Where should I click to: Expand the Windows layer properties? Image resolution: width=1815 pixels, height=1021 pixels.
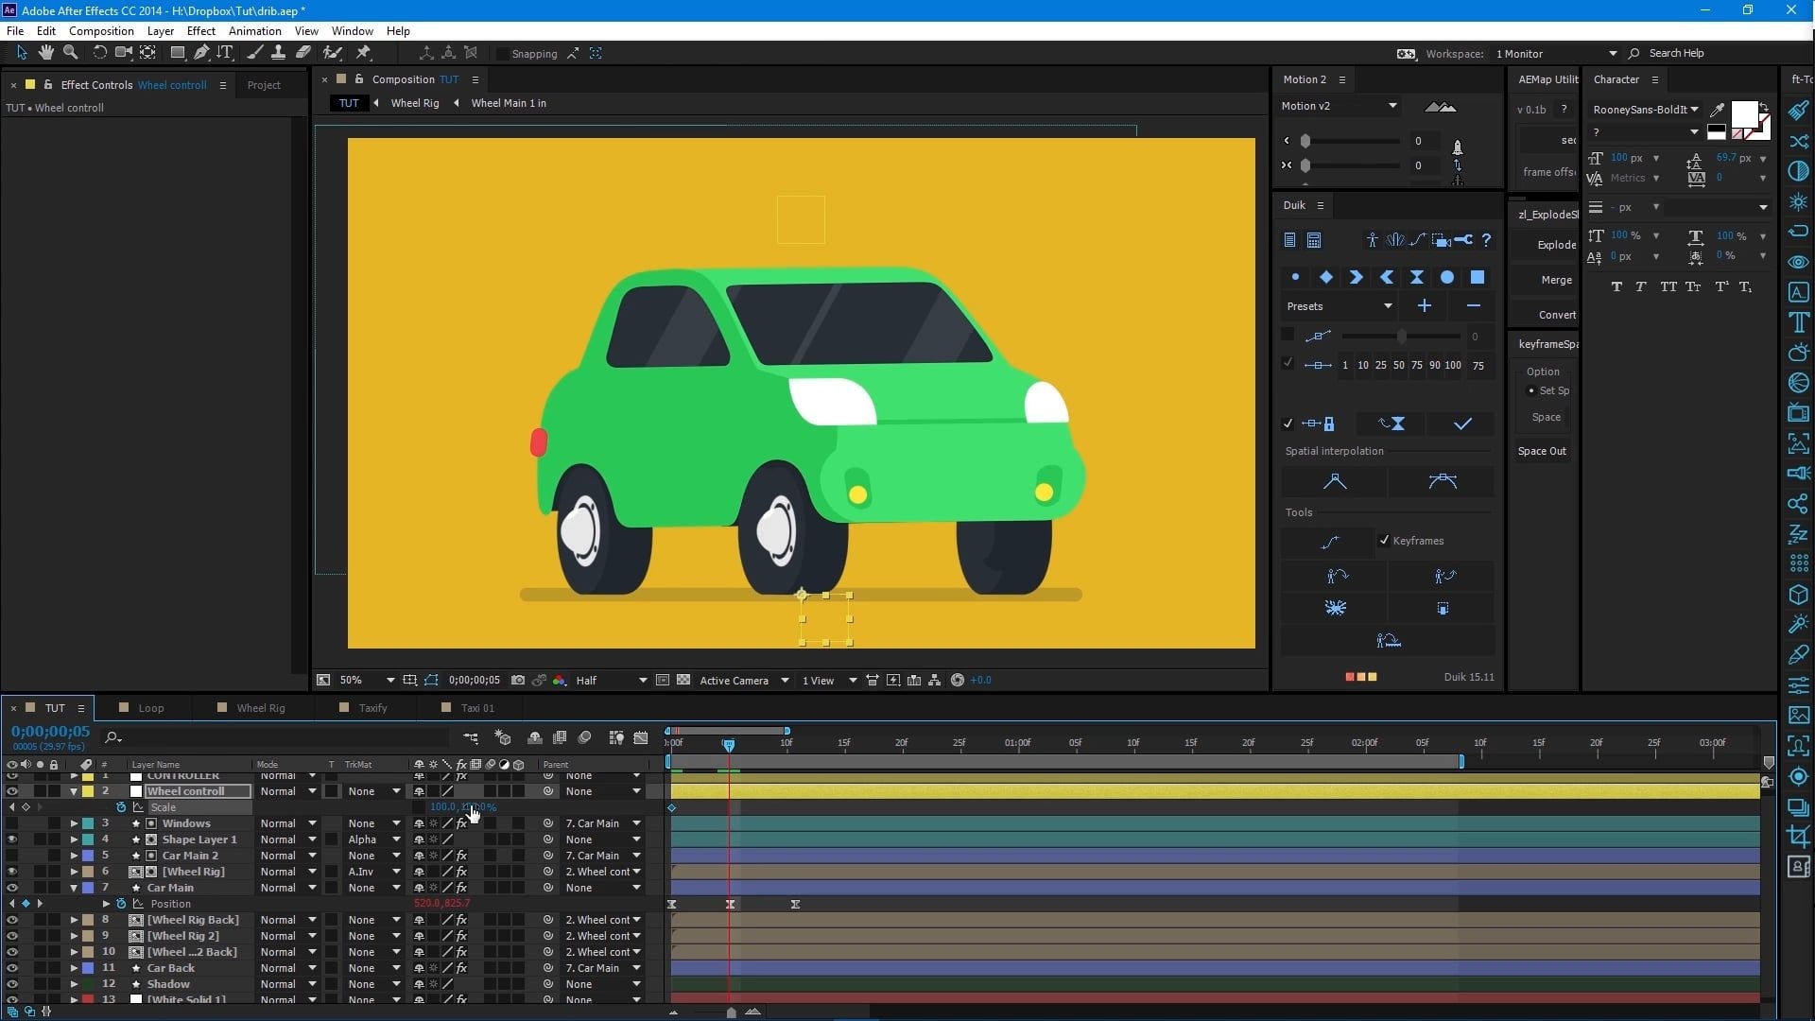pos(74,823)
